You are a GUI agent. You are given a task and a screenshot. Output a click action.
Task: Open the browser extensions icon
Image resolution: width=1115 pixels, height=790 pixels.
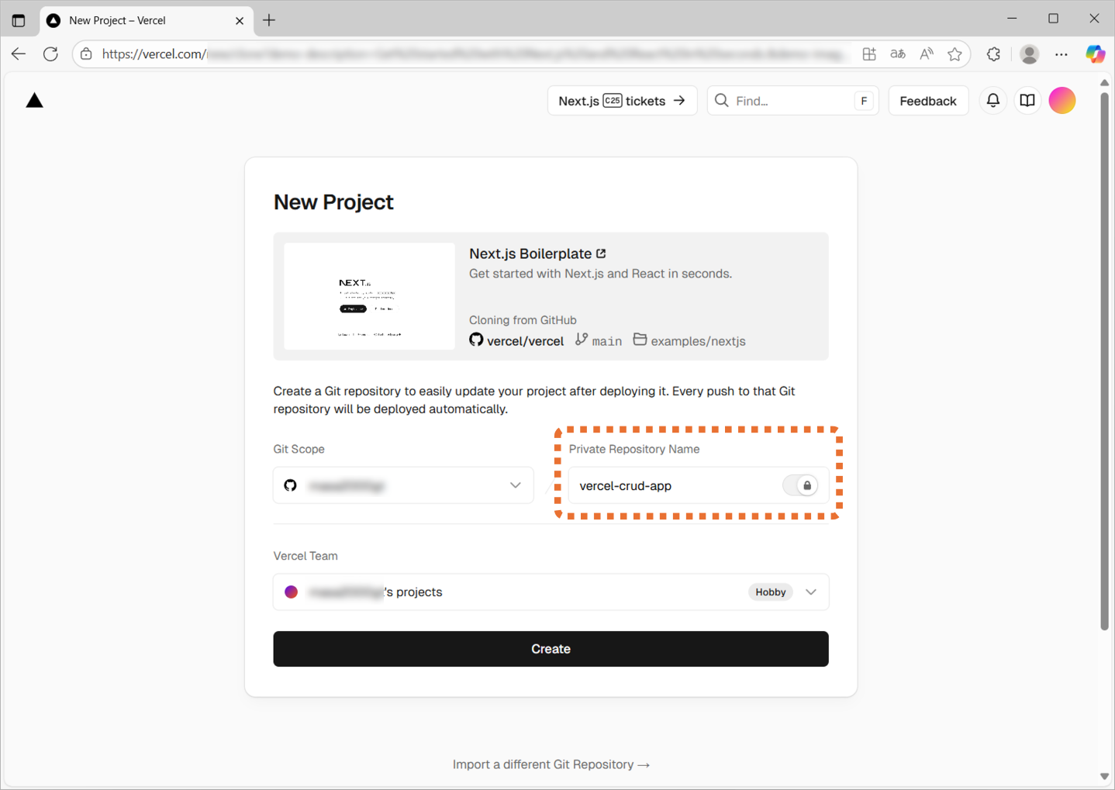[993, 54]
